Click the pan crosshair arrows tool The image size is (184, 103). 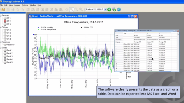[67, 9]
